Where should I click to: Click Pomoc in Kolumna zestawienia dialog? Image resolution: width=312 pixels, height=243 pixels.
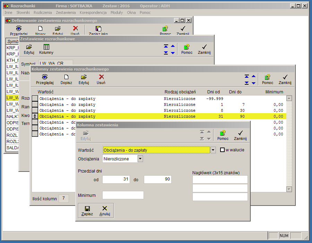click(x=223, y=135)
